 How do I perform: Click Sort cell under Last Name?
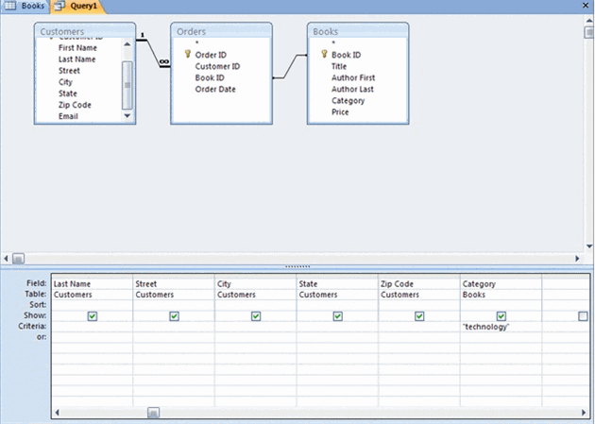(93, 305)
